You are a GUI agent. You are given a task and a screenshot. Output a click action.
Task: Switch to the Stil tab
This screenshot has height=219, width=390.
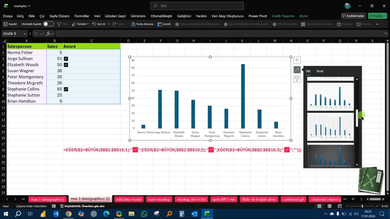[x=308, y=71]
